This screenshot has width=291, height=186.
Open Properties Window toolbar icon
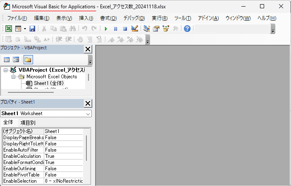tap(156, 29)
